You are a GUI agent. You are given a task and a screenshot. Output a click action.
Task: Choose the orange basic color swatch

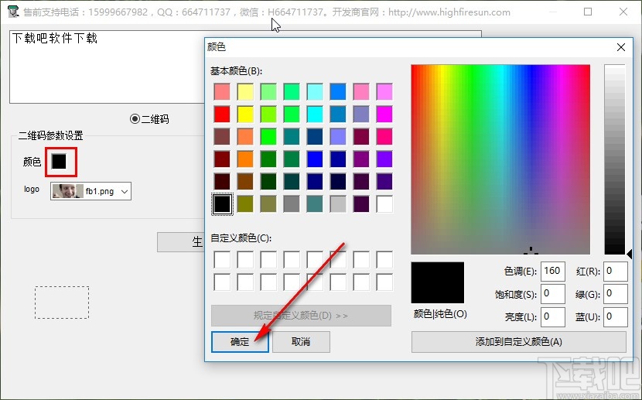click(x=245, y=159)
